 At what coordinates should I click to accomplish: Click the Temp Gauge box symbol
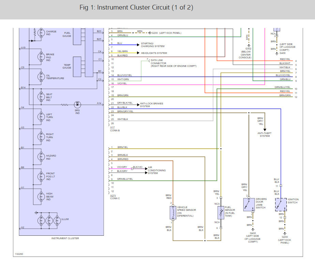coord(77,67)
